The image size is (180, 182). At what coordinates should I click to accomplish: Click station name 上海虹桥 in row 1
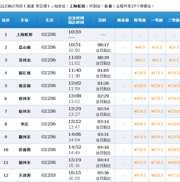click(24, 34)
